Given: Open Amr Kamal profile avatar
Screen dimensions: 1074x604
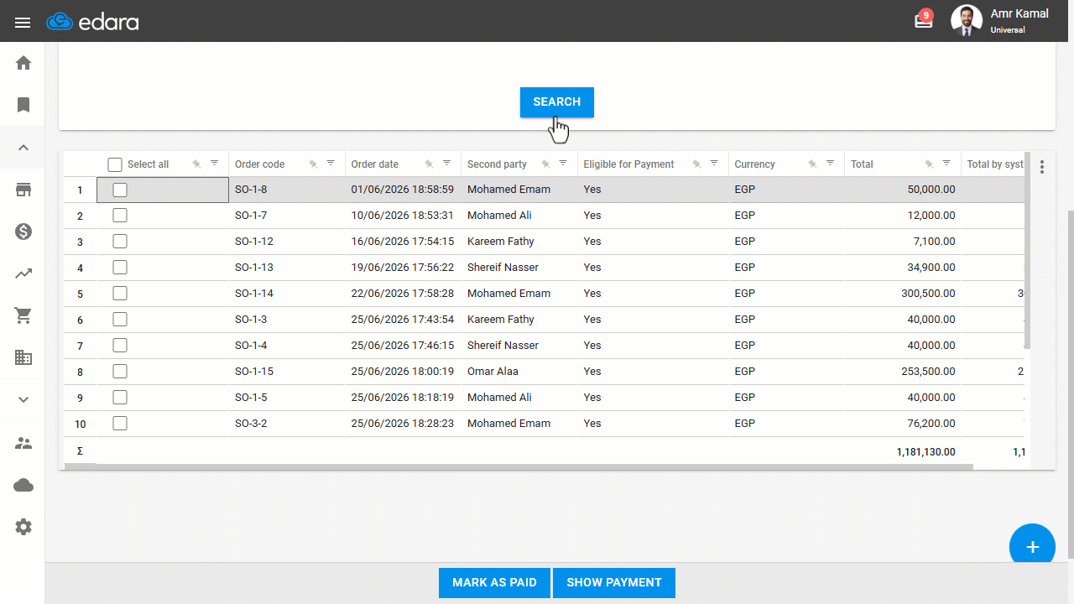Looking at the screenshot, I should coord(967,21).
